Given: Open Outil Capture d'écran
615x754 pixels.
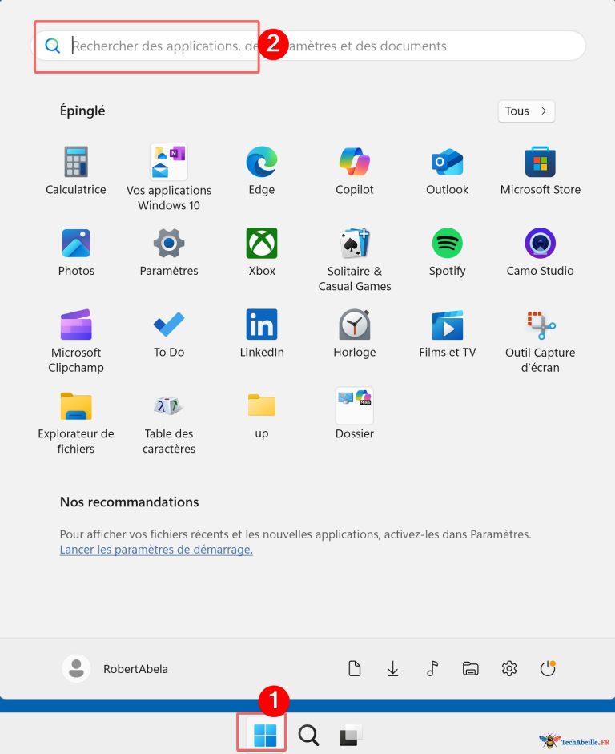Looking at the screenshot, I should pyautogui.click(x=540, y=341).
